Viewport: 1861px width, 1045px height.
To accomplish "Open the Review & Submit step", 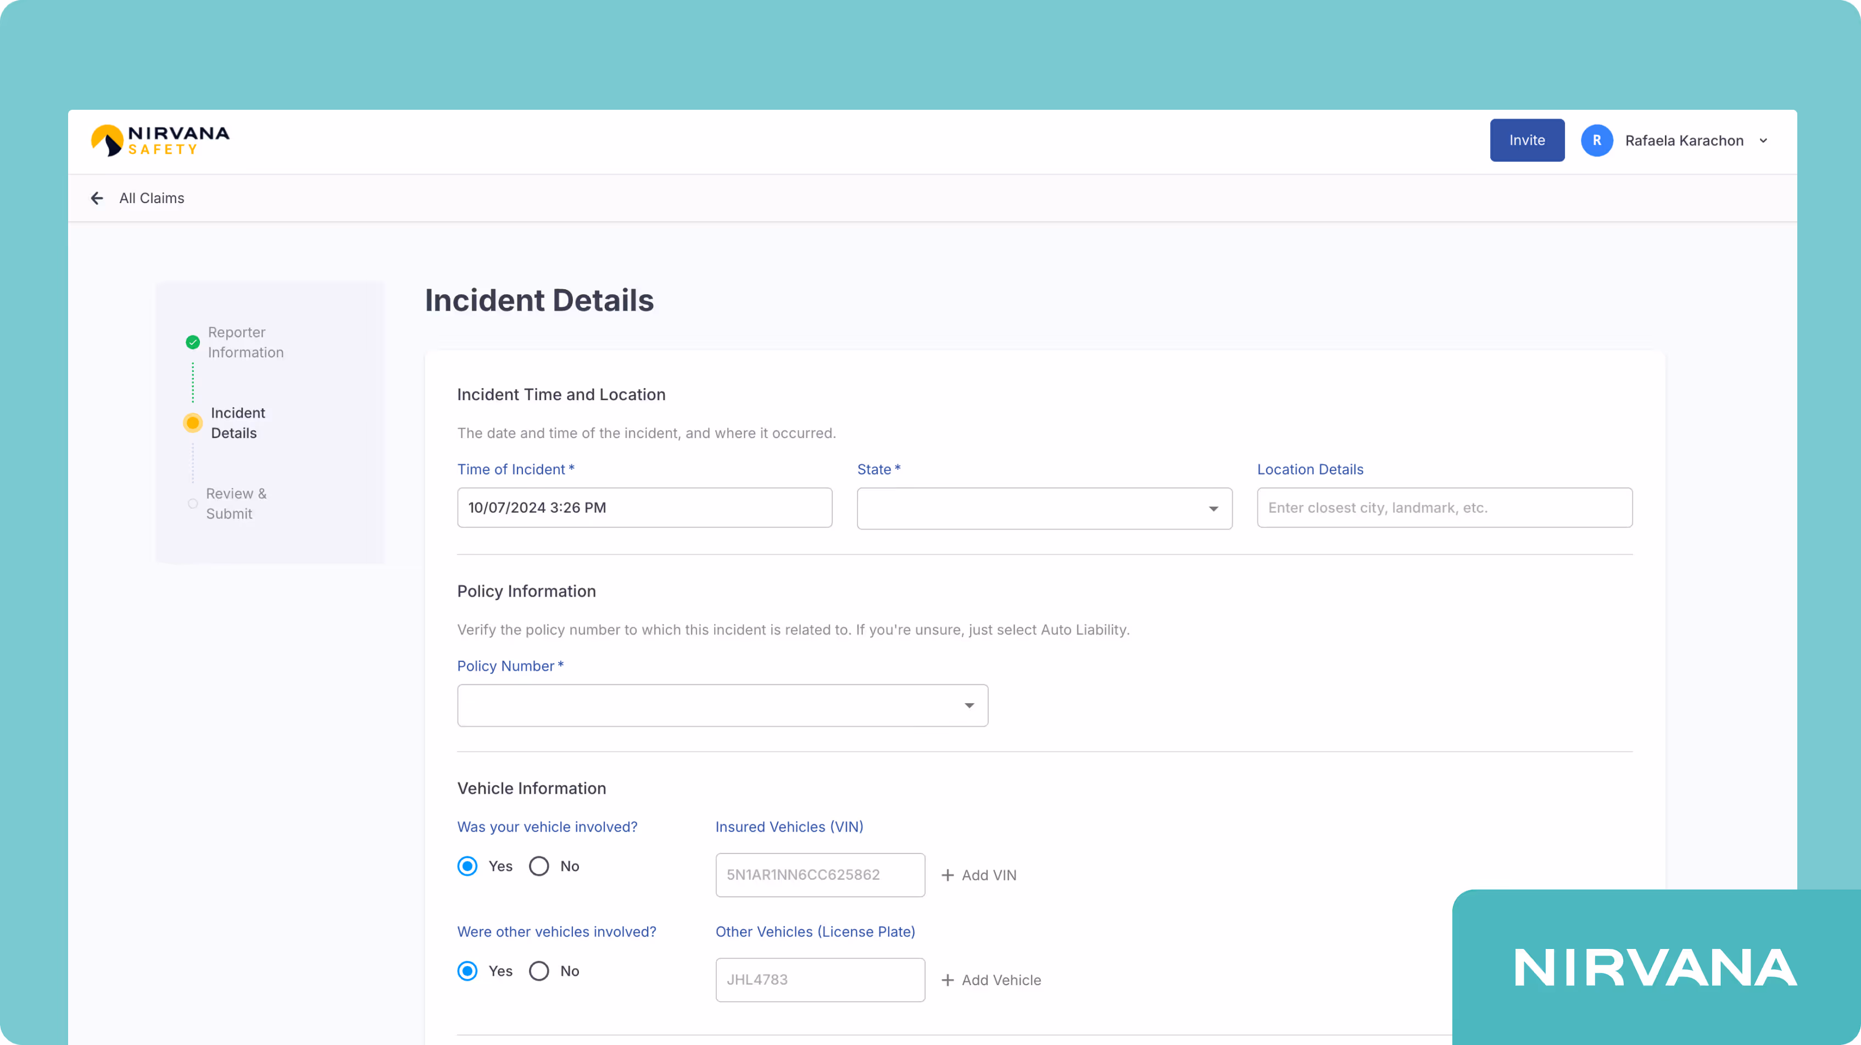I will (236, 504).
